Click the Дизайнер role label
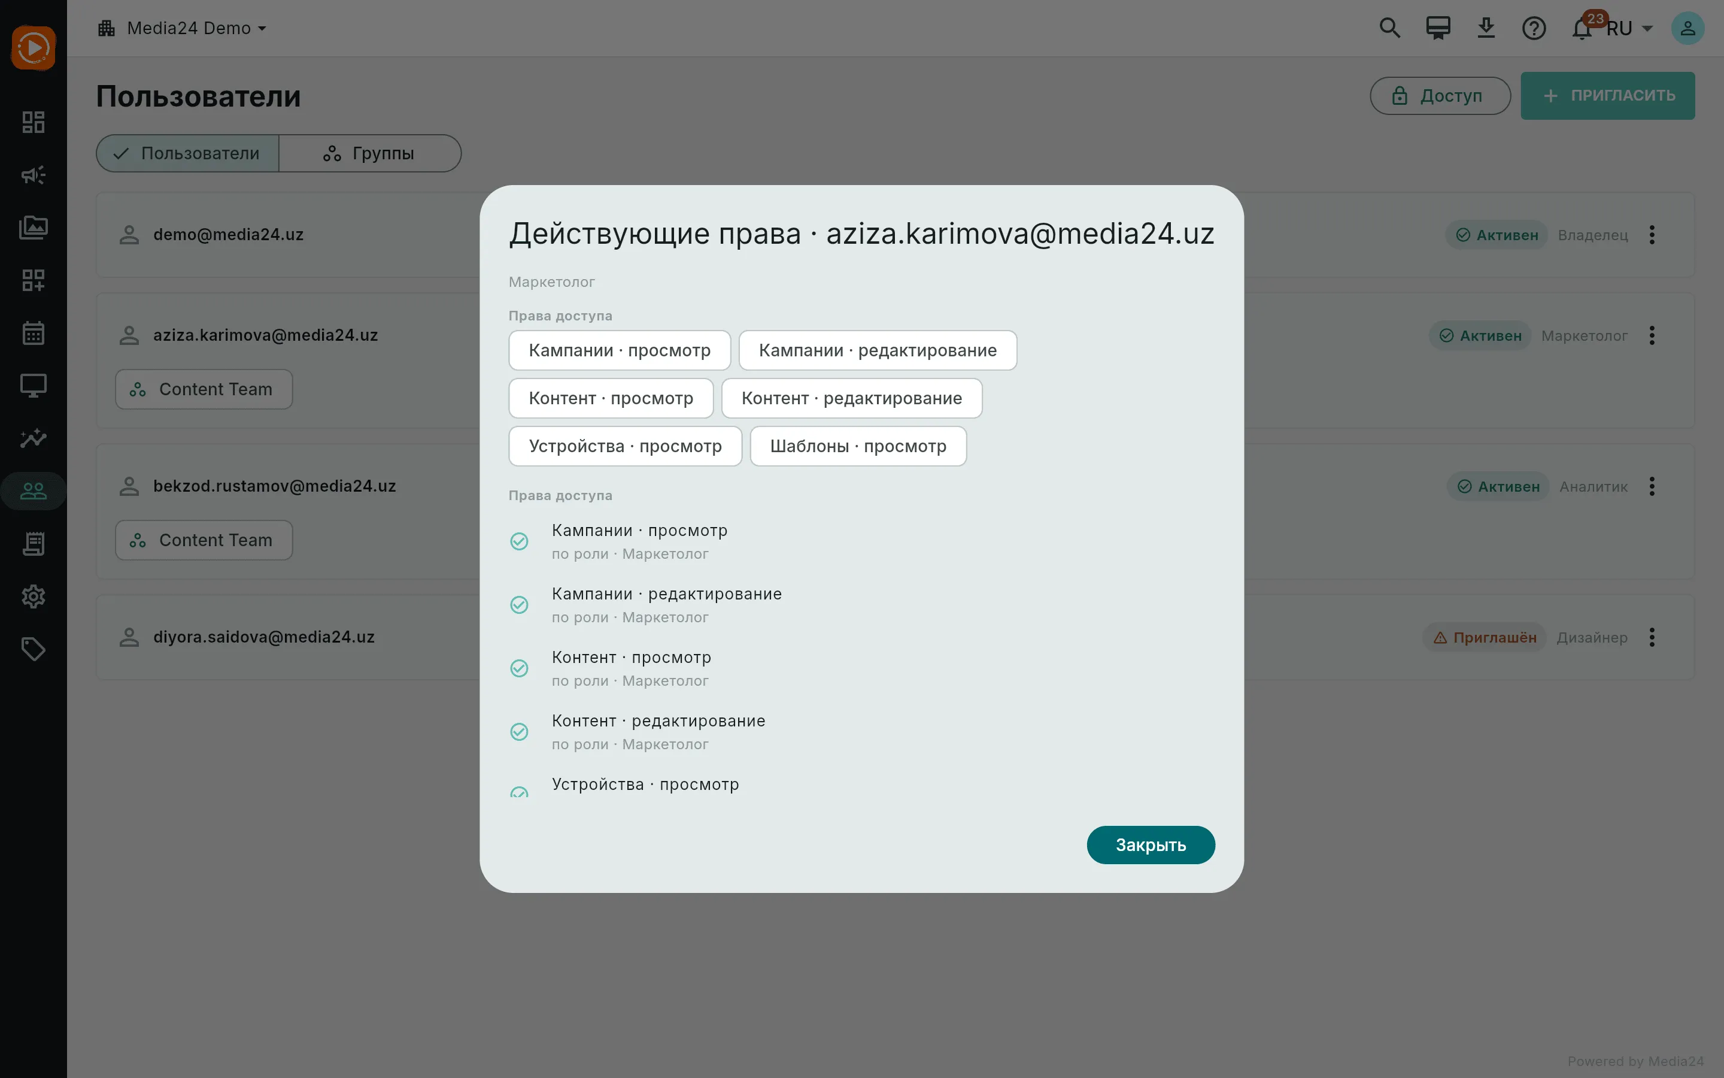The height and width of the screenshot is (1078, 1724). click(1592, 637)
